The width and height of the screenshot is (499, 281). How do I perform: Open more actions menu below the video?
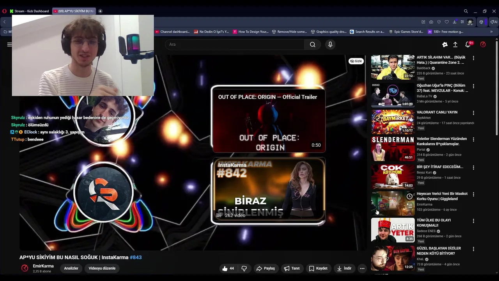362,268
